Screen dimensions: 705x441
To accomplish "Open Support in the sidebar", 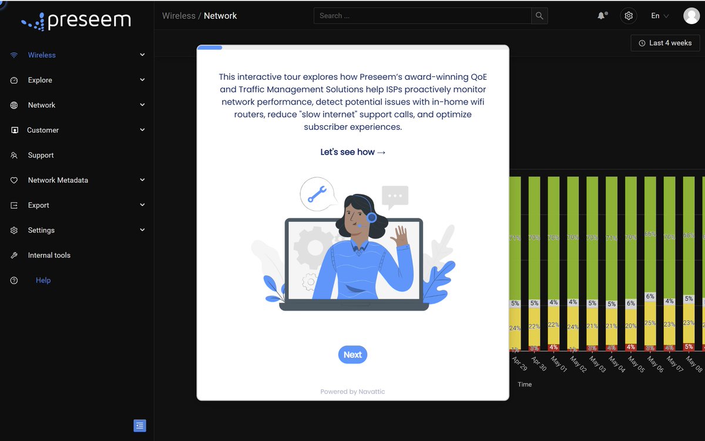I will point(41,156).
